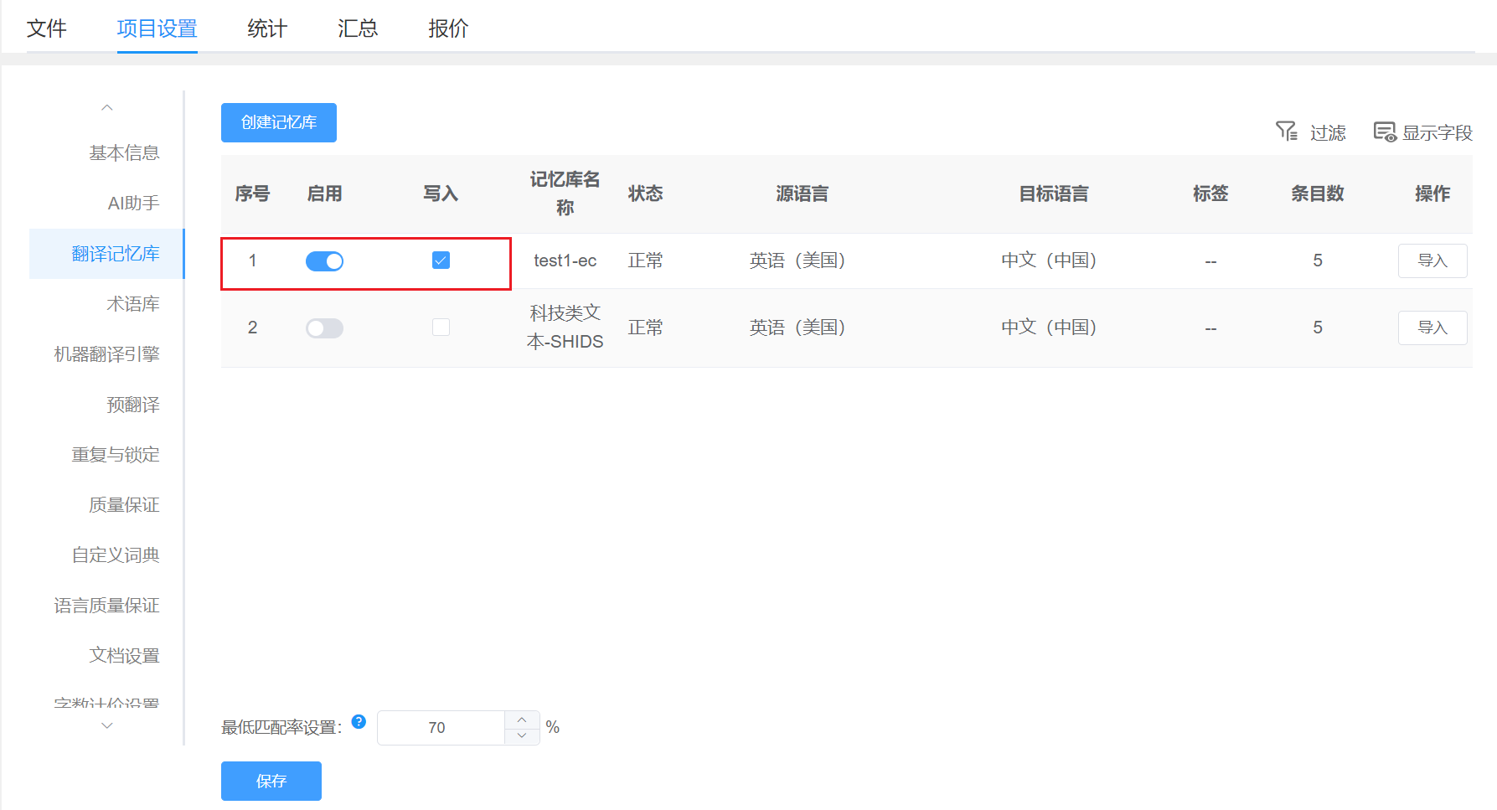Screen dimensions: 1497x810
Task: Open the 质量保证 settings page
Action: pos(123,504)
